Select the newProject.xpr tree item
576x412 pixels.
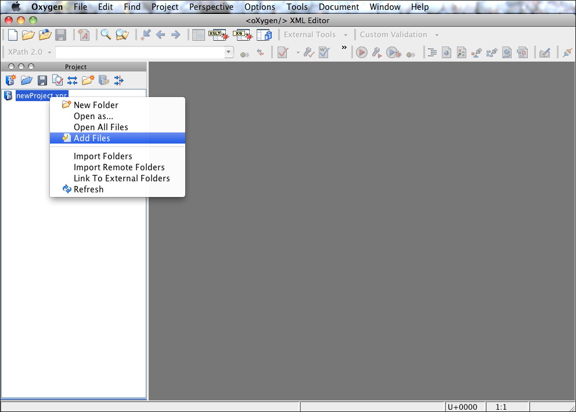click(41, 95)
